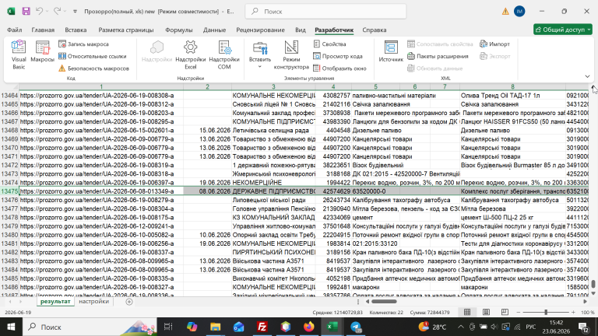
Task: Open the Macros dialog
Action: tap(42, 52)
